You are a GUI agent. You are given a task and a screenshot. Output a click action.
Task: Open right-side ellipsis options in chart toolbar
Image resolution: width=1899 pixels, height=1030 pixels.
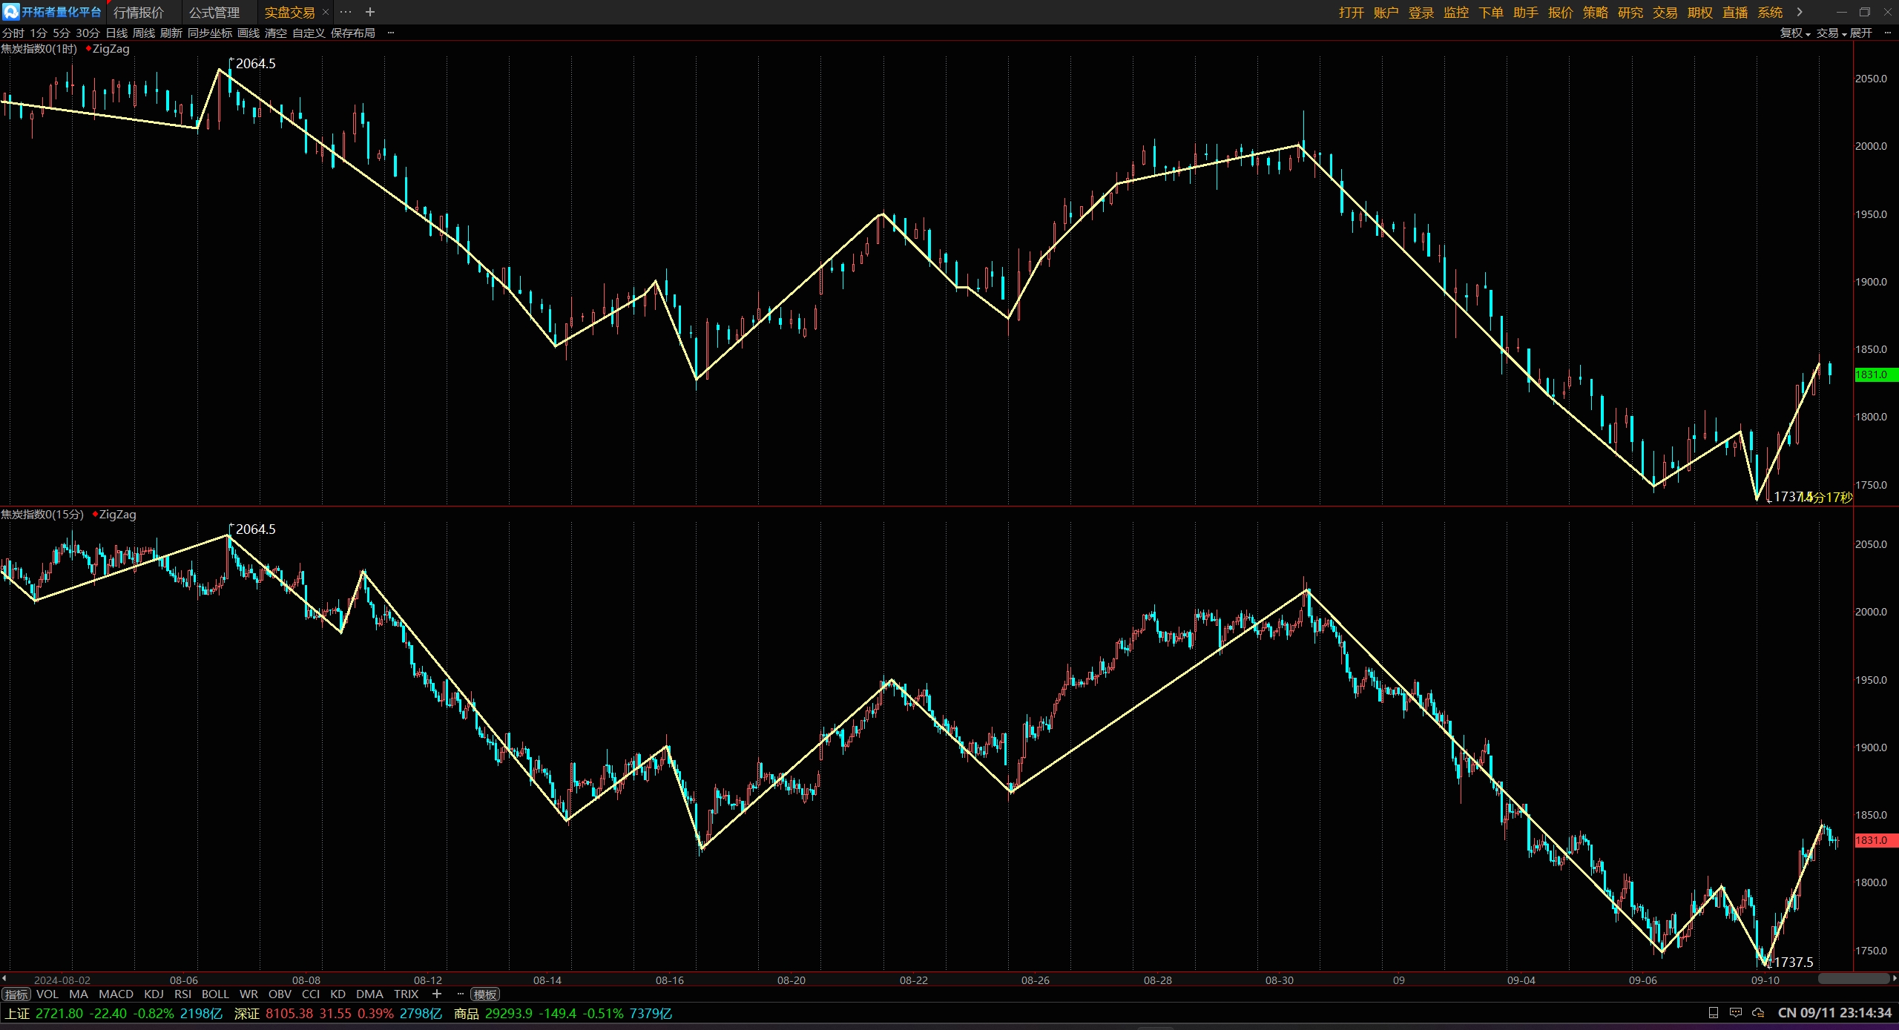pos(1888,33)
